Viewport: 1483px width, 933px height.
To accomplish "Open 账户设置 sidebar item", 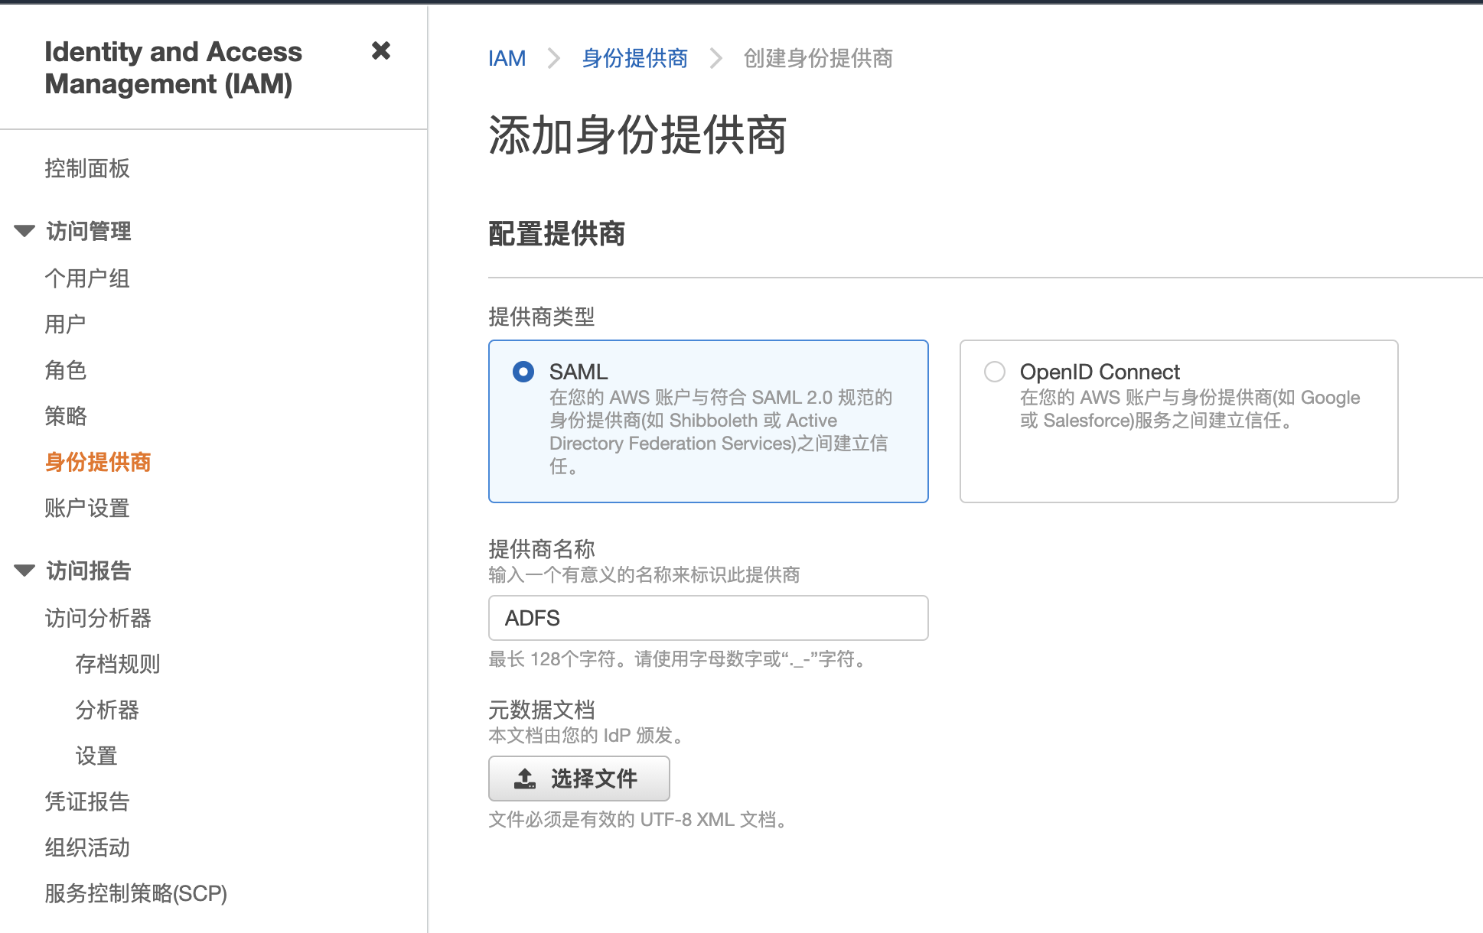I will click(x=87, y=508).
